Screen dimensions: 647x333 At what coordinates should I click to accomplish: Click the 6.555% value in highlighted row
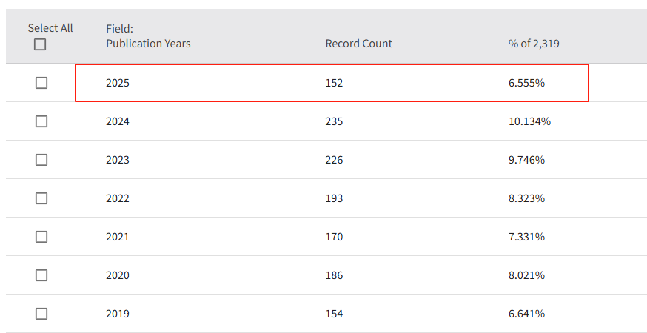tap(526, 83)
